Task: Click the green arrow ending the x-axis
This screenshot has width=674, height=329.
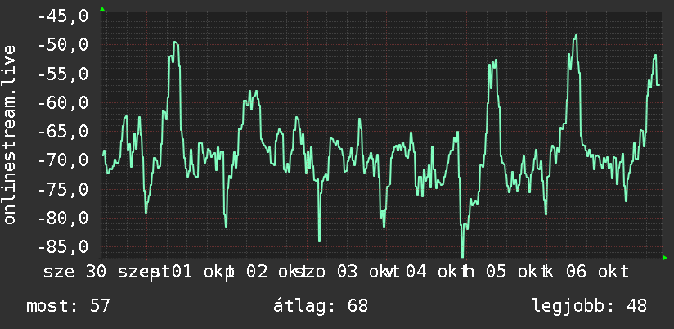Action: [665, 258]
